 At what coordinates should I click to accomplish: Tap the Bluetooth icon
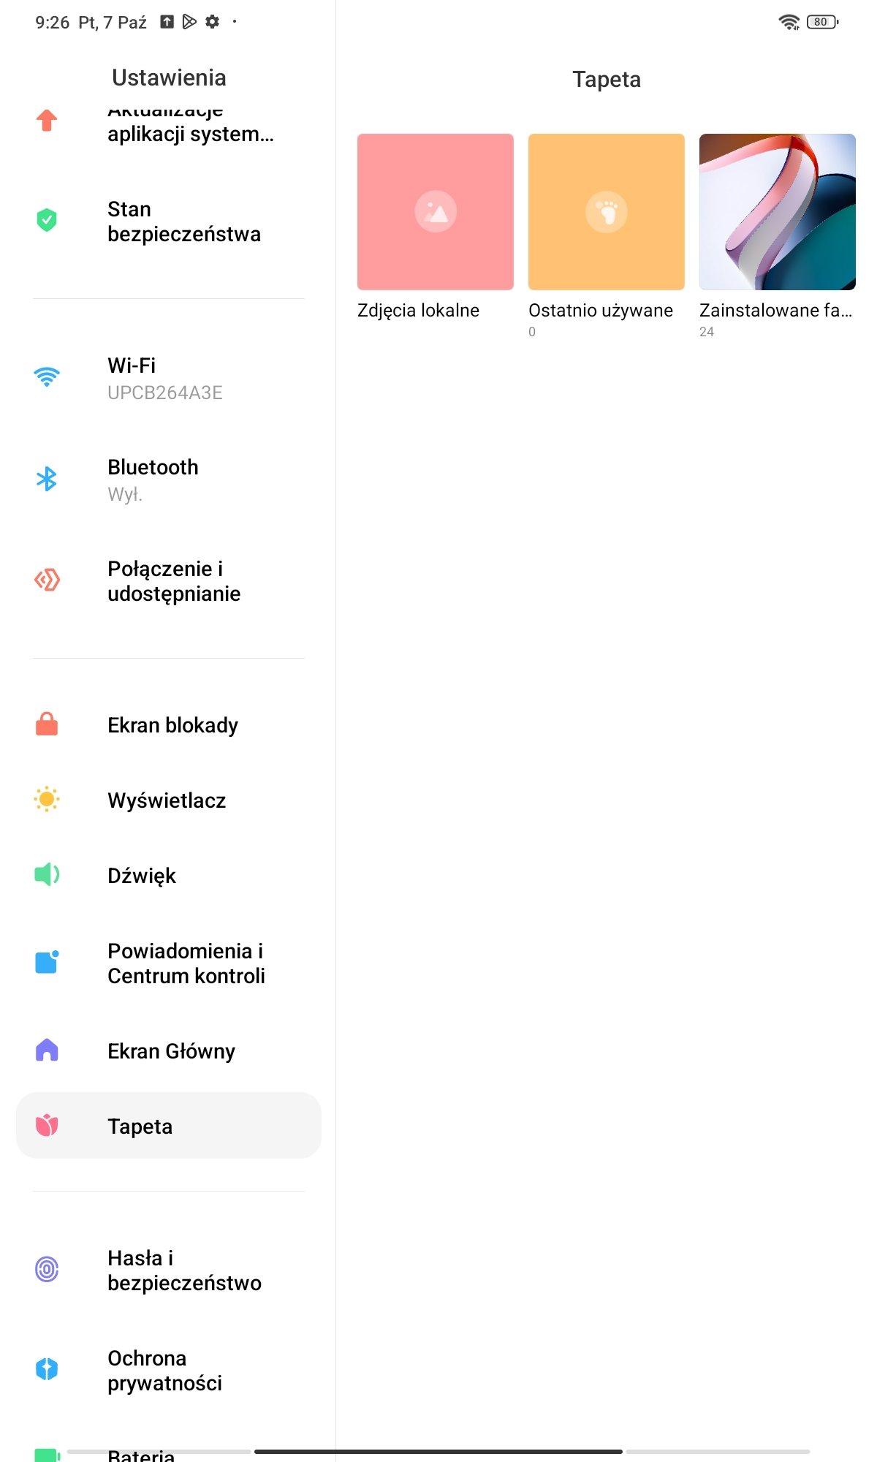point(47,479)
